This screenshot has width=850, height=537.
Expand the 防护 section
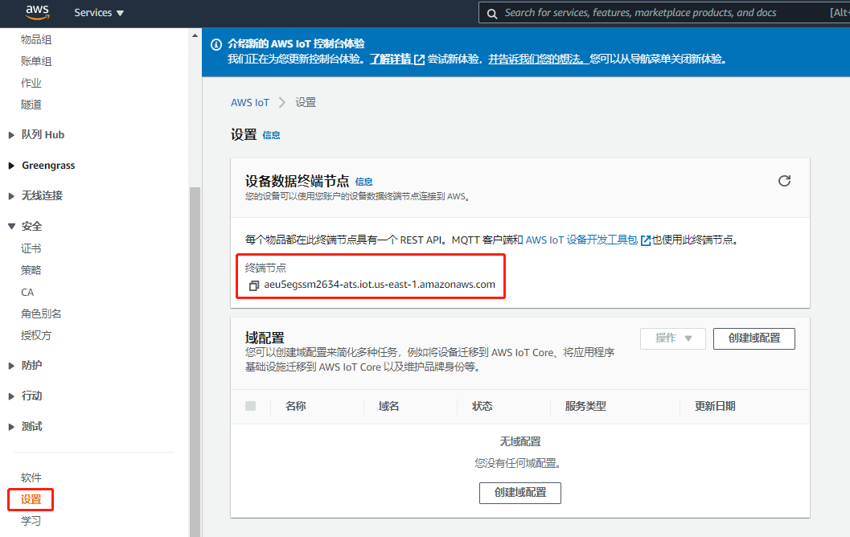[26, 366]
